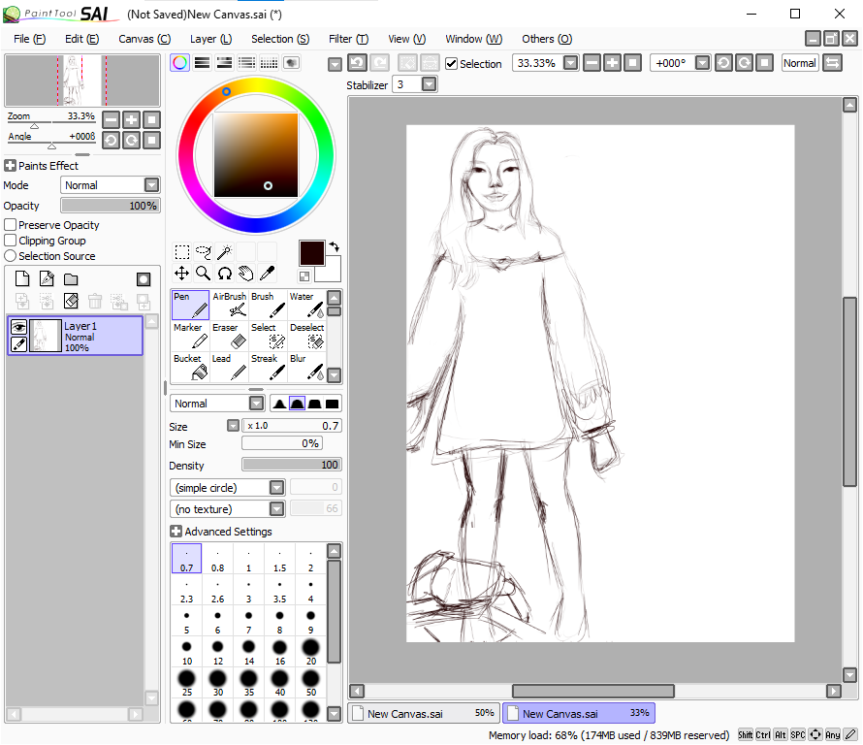Create a new layer folder
The image size is (863, 745).
click(71, 279)
